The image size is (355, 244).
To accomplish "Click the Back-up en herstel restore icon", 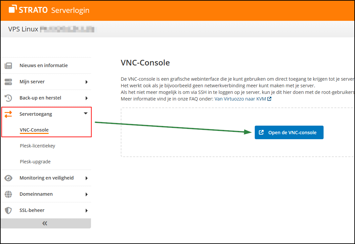I will [x=8, y=98].
